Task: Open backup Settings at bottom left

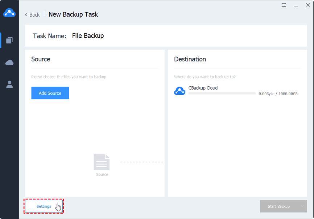Action: click(x=44, y=206)
